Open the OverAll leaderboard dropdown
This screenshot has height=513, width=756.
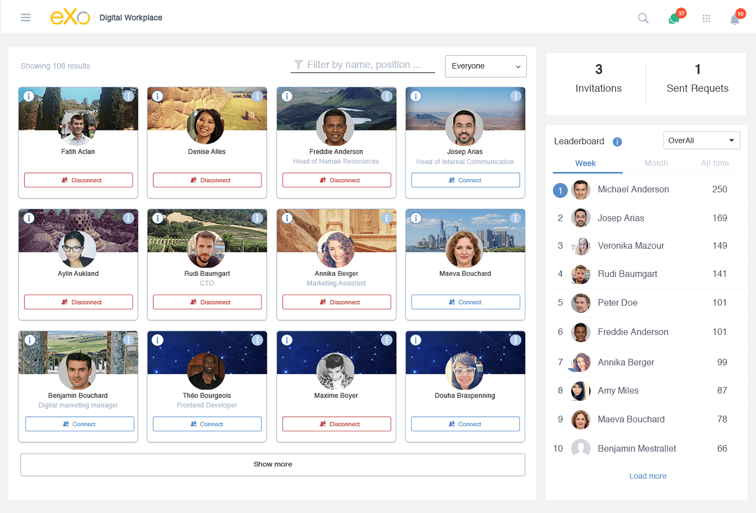click(x=701, y=140)
